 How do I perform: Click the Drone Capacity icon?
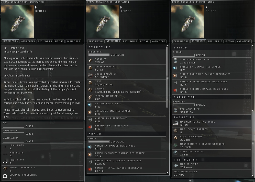(x=90, y=68)
